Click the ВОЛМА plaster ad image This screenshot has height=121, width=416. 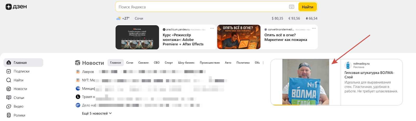[x=305, y=82]
